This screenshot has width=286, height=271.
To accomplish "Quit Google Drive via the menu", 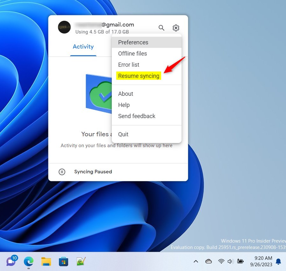I will point(147,134).
